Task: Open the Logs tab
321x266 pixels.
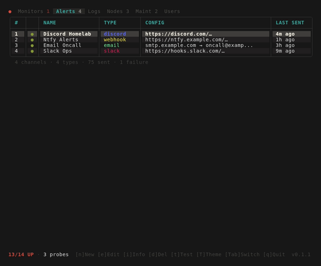Action: [x=94, y=11]
